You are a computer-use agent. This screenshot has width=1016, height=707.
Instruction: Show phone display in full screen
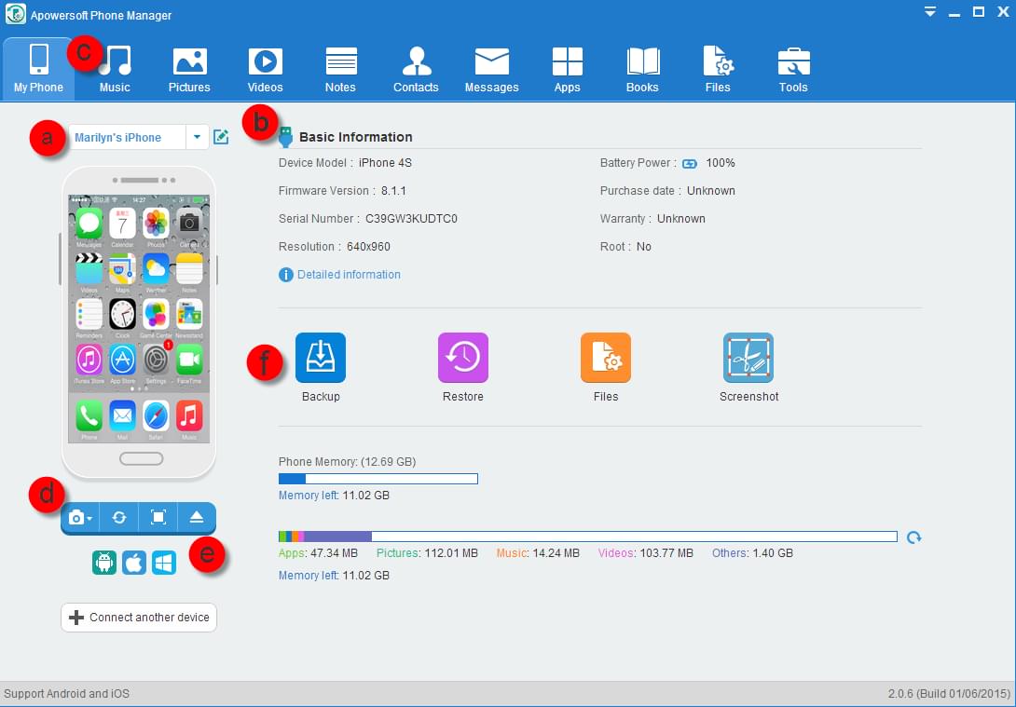pos(158,518)
